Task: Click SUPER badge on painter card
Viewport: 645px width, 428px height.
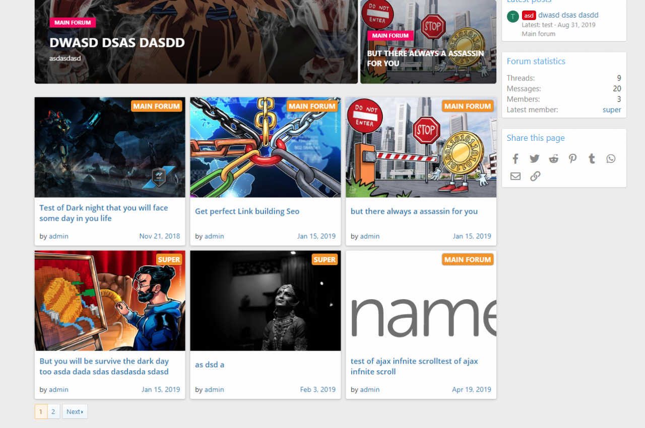Action: 169,260
